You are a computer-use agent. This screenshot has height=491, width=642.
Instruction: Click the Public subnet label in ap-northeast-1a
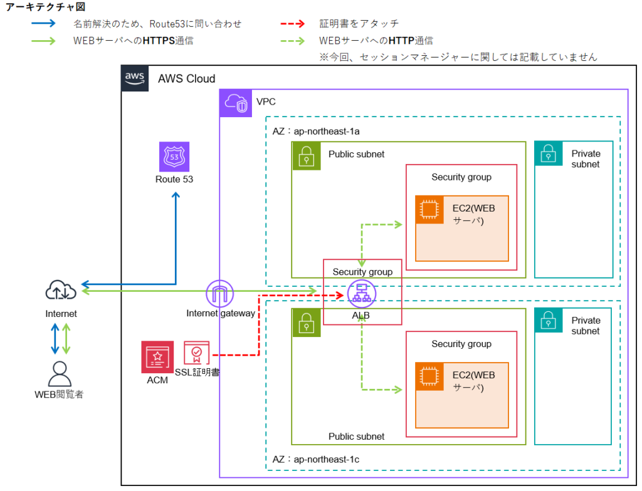tap(357, 154)
